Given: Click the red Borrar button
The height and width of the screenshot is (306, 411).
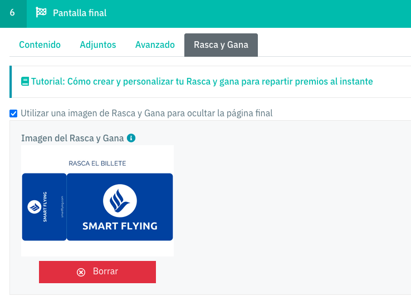Looking at the screenshot, I should pyautogui.click(x=97, y=272).
